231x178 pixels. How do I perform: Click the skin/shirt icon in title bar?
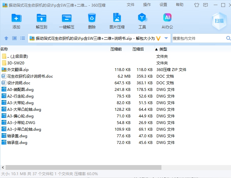point(196,5)
